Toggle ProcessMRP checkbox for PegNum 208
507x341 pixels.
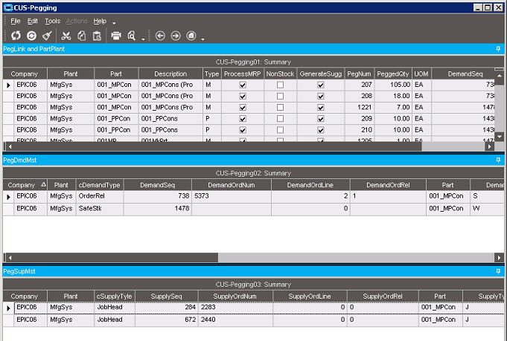point(243,96)
